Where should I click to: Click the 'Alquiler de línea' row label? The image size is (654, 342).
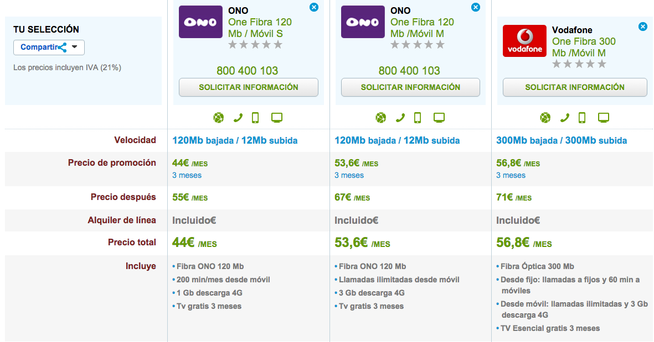122,220
